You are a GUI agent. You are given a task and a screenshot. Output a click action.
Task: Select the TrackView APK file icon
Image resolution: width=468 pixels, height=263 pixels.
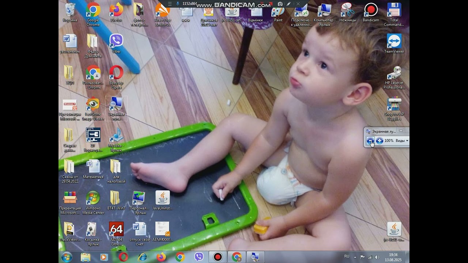point(70,232)
